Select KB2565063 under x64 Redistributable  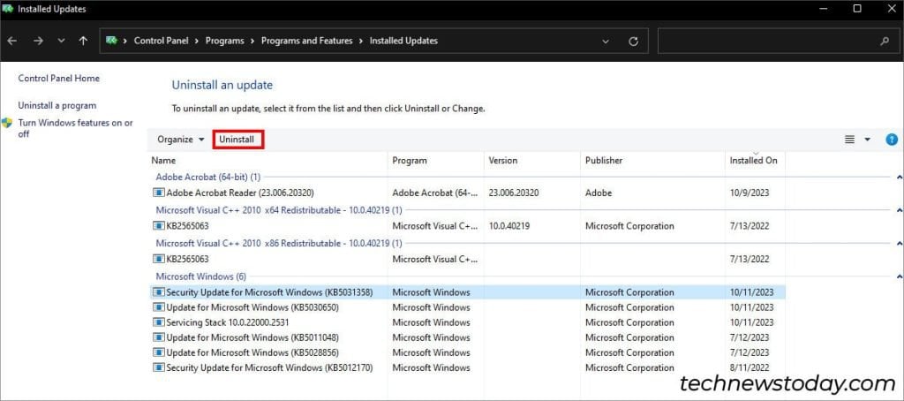tap(467, 225)
